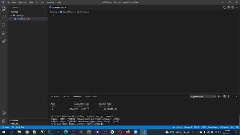Select the README.md editor tab
The height and width of the screenshot is (135, 240).
click(x=58, y=7)
